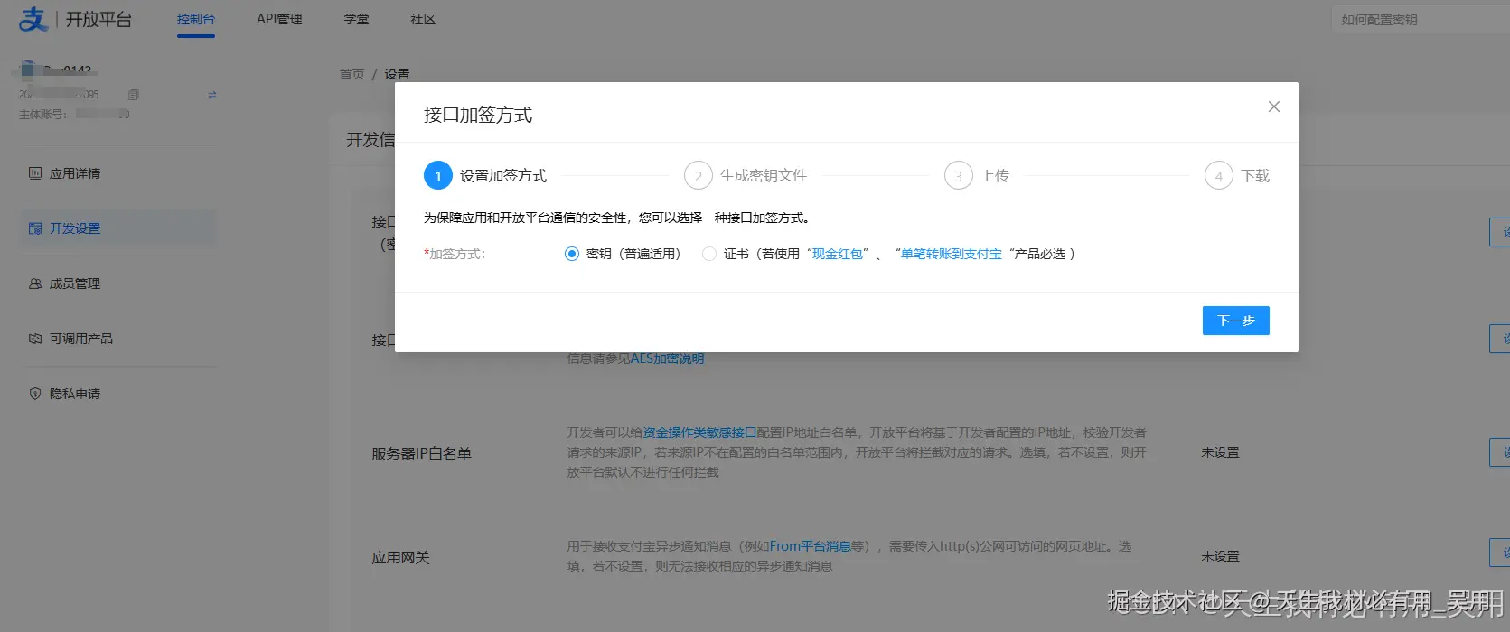
Task: Click the switch-app arrows icon
Action: [x=212, y=95]
